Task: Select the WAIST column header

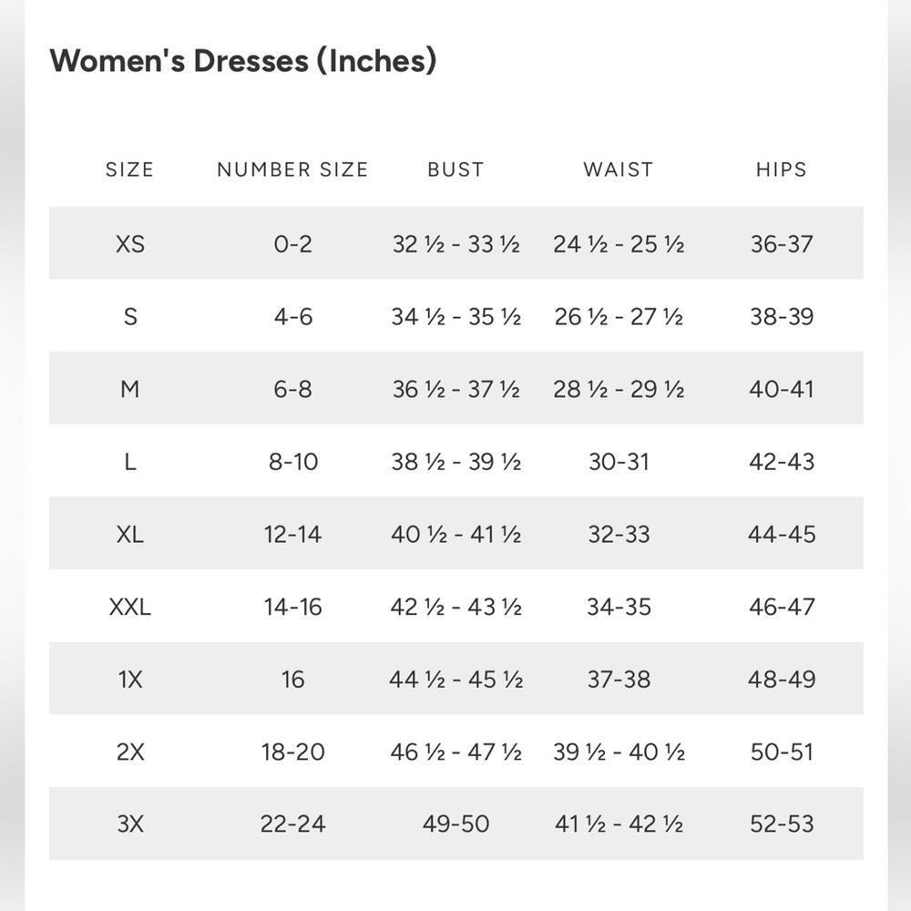Action: (x=619, y=169)
